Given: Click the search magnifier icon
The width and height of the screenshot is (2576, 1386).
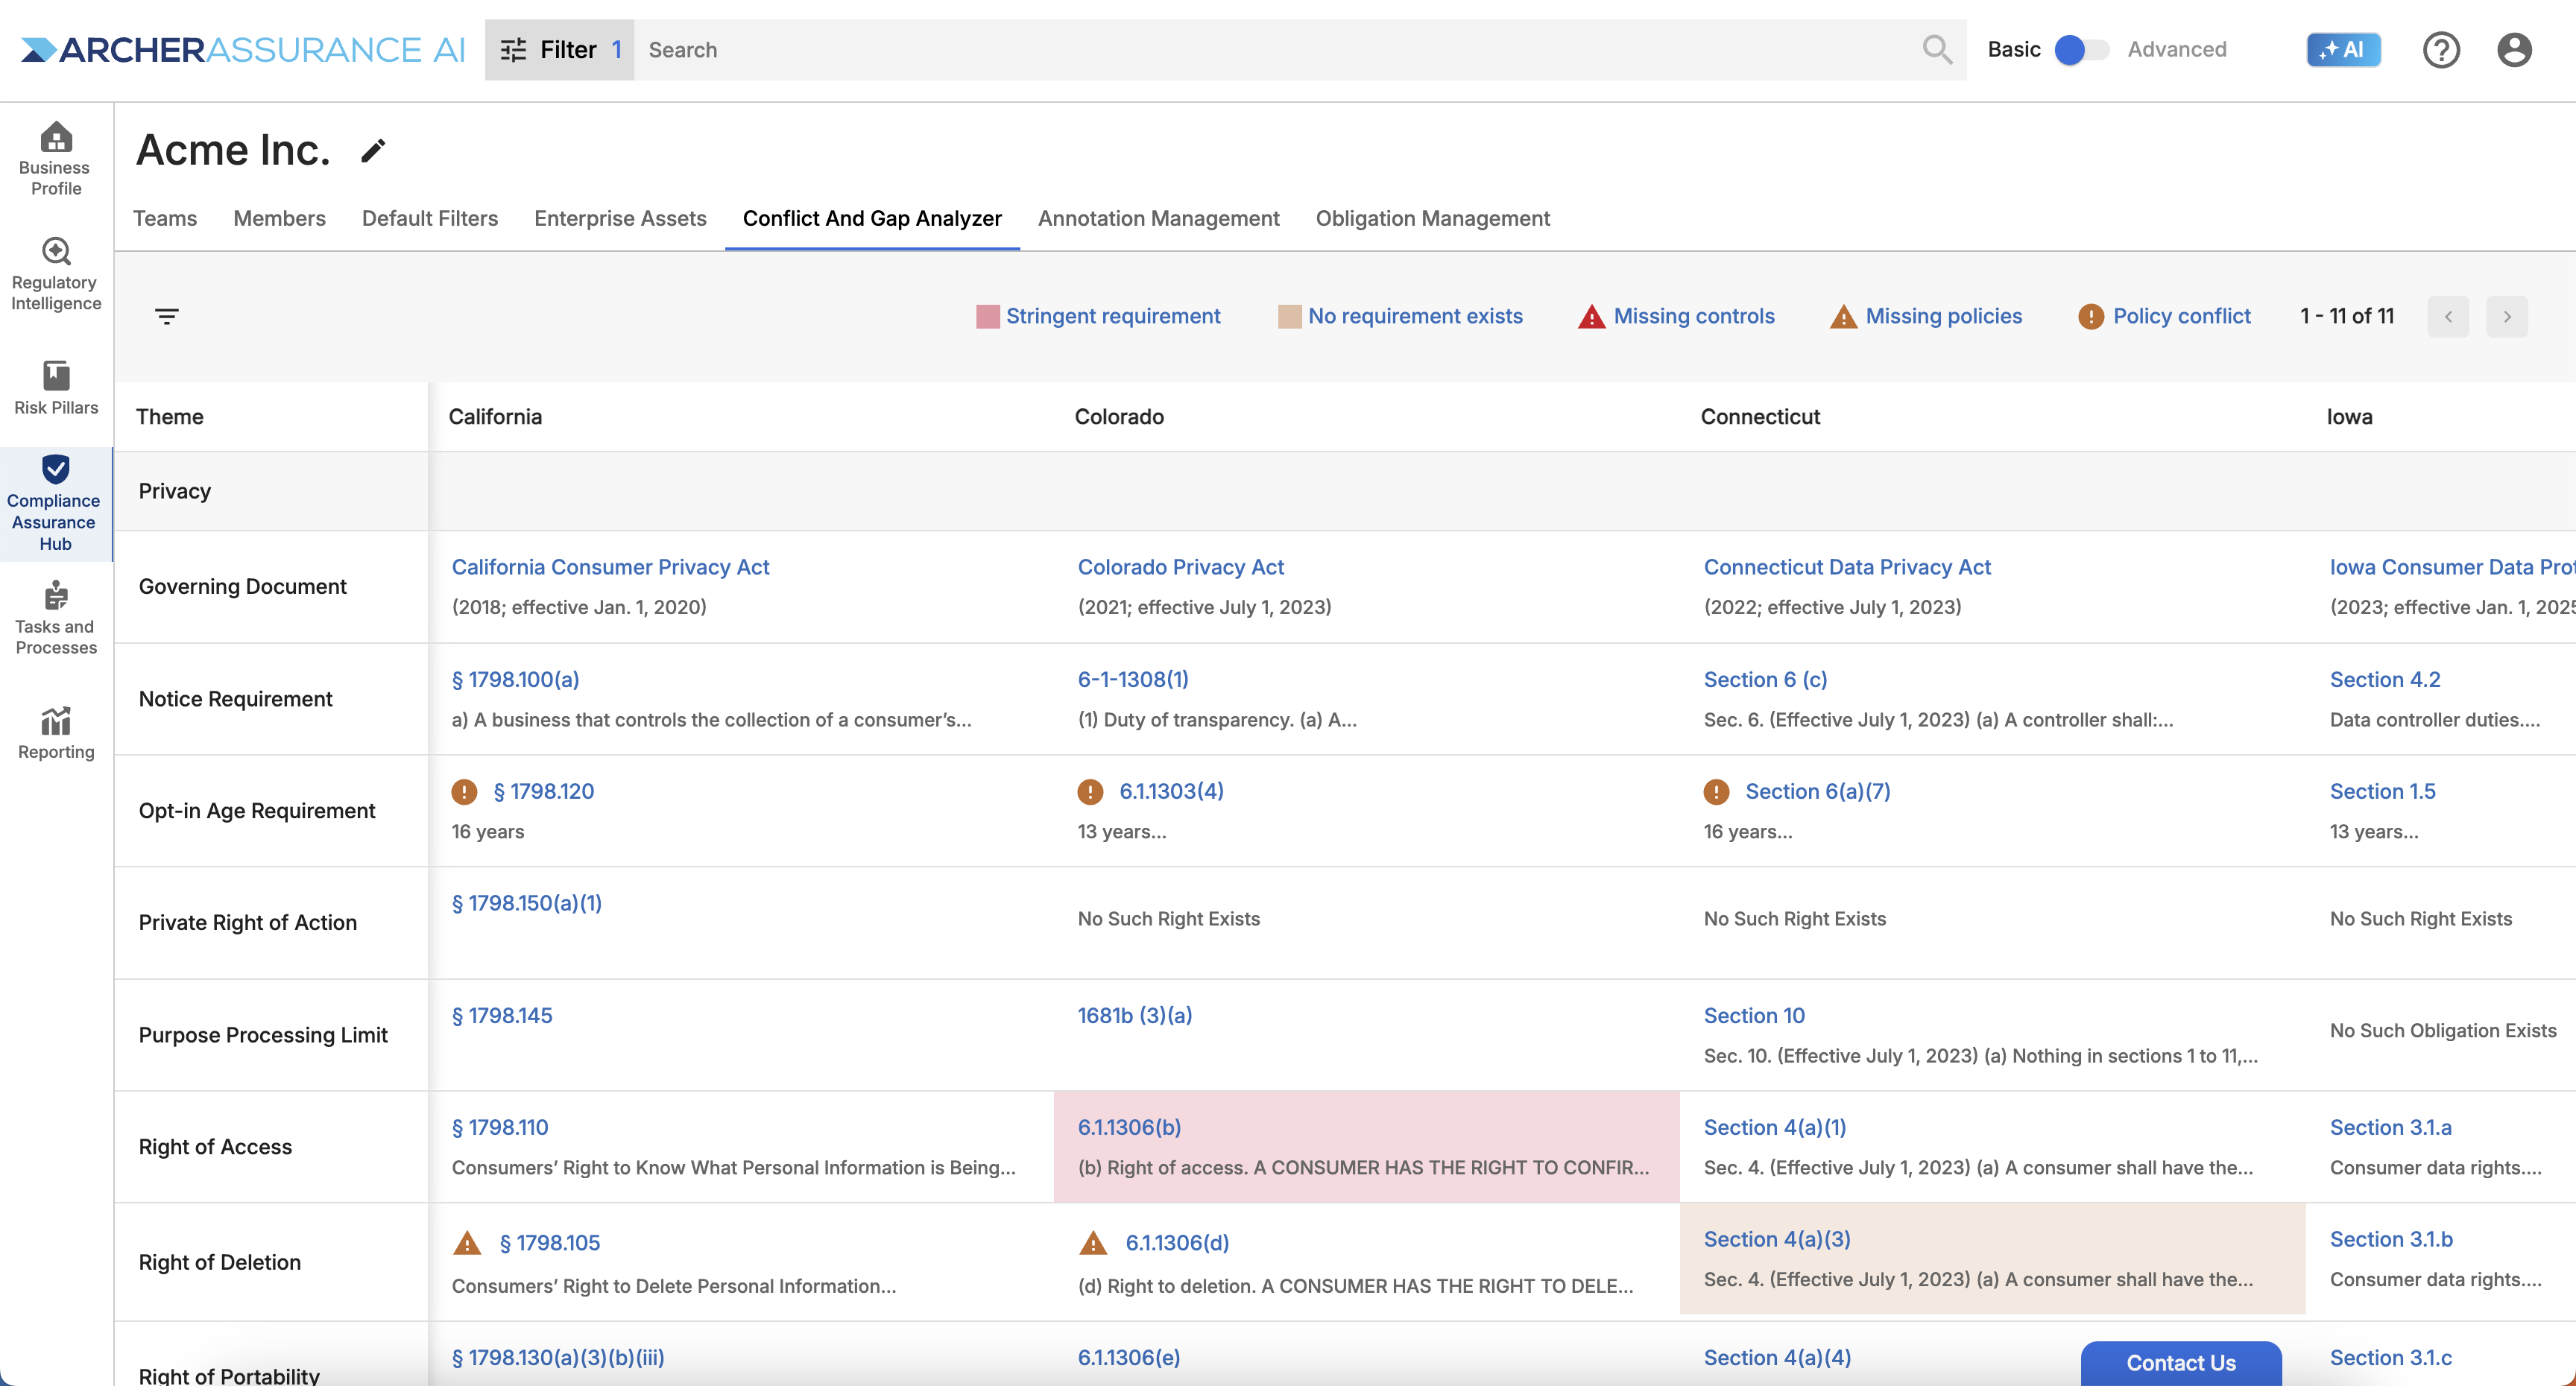Looking at the screenshot, I should tap(1937, 49).
